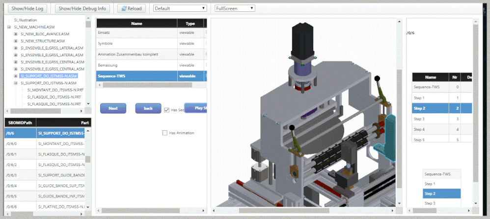
Task: Select Step 4 in the steps table
Action: click(442, 129)
